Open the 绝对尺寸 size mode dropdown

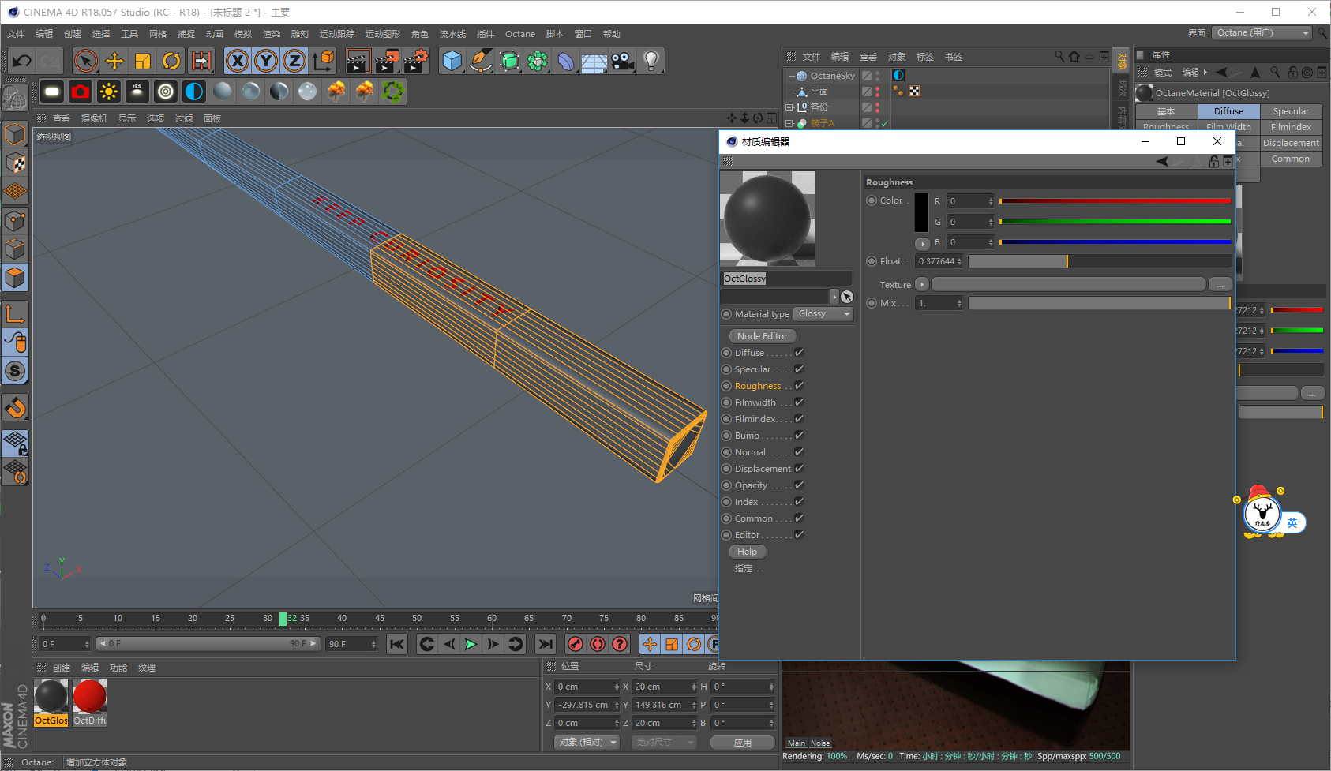664,743
